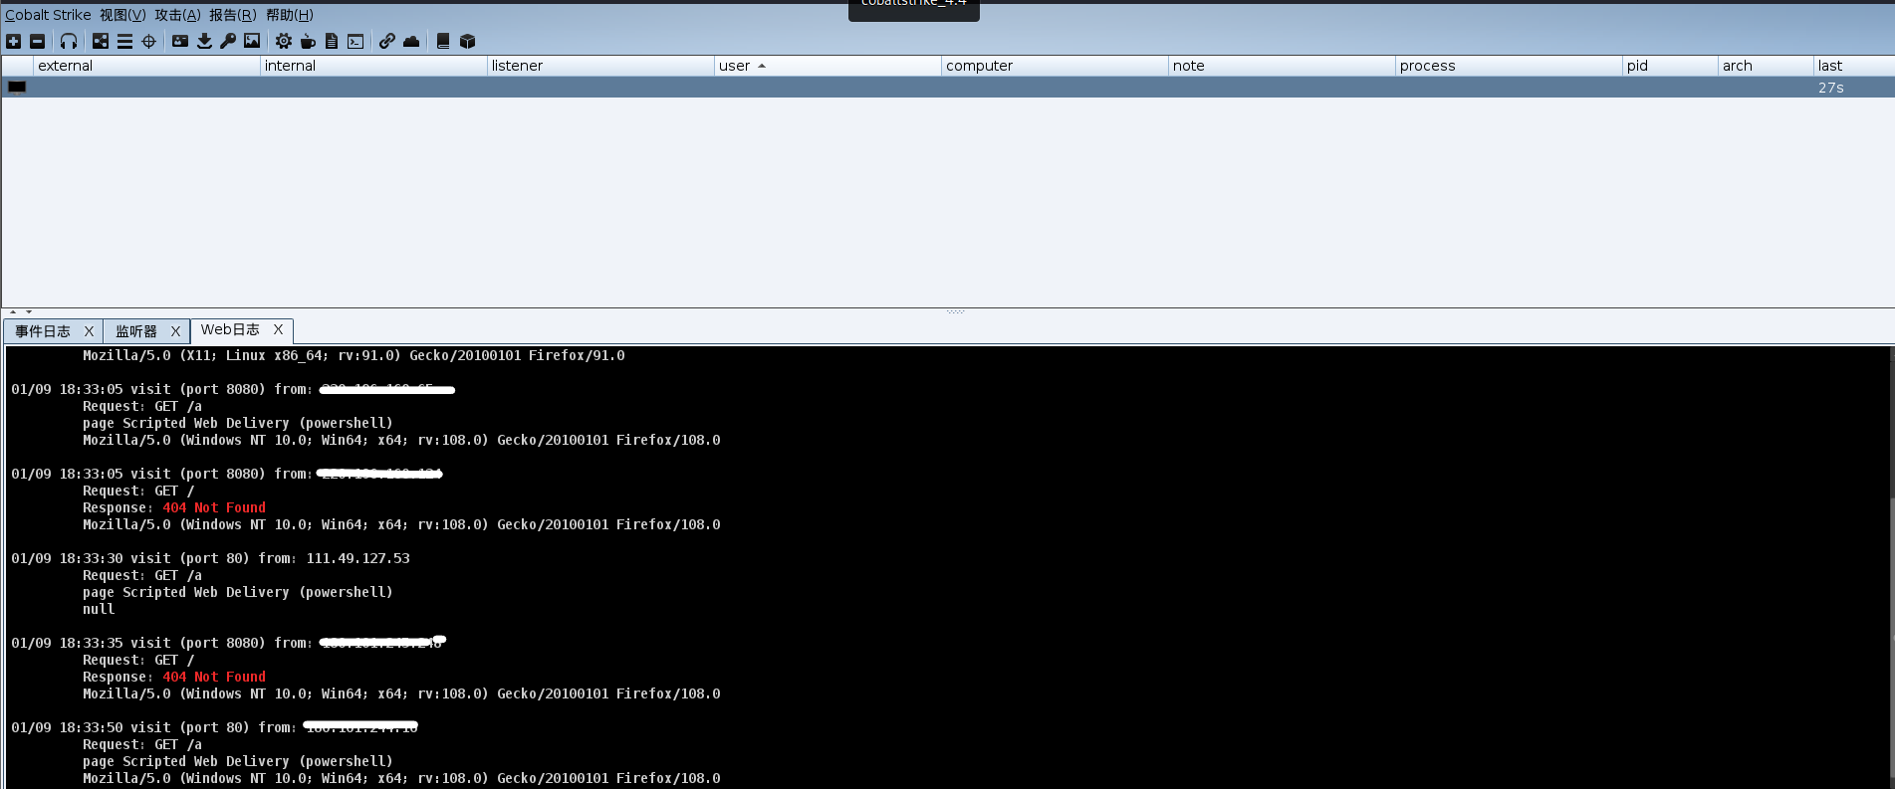Sort sessions by listener column

600,66
